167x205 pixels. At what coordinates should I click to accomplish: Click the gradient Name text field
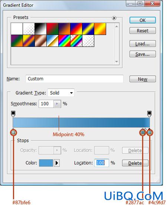pyautogui.click(x=75, y=79)
